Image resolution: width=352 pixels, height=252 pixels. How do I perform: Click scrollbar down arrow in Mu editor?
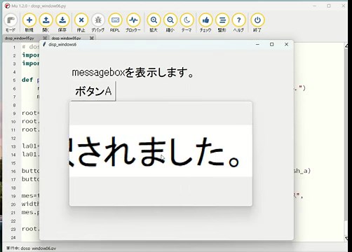[x=346, y=238]
